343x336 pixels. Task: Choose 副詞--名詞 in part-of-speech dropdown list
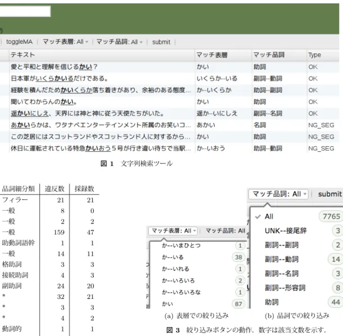[297, 274]
